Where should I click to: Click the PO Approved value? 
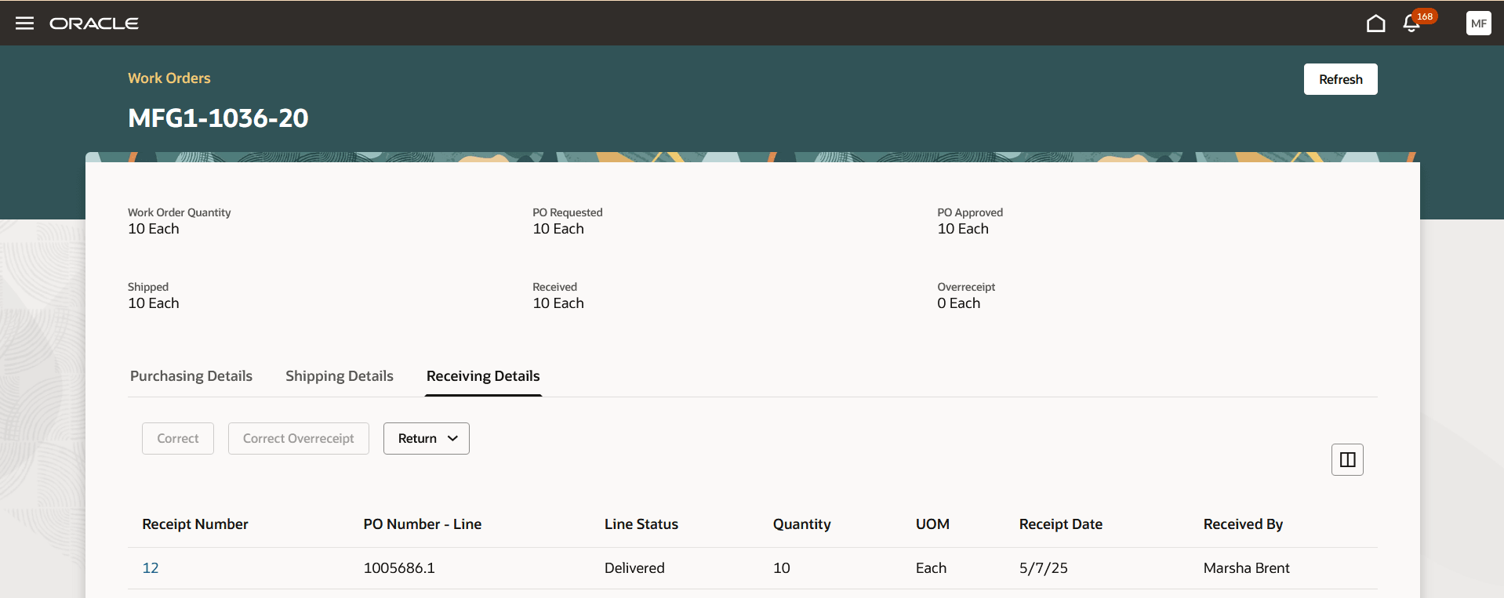coord(963,229)
